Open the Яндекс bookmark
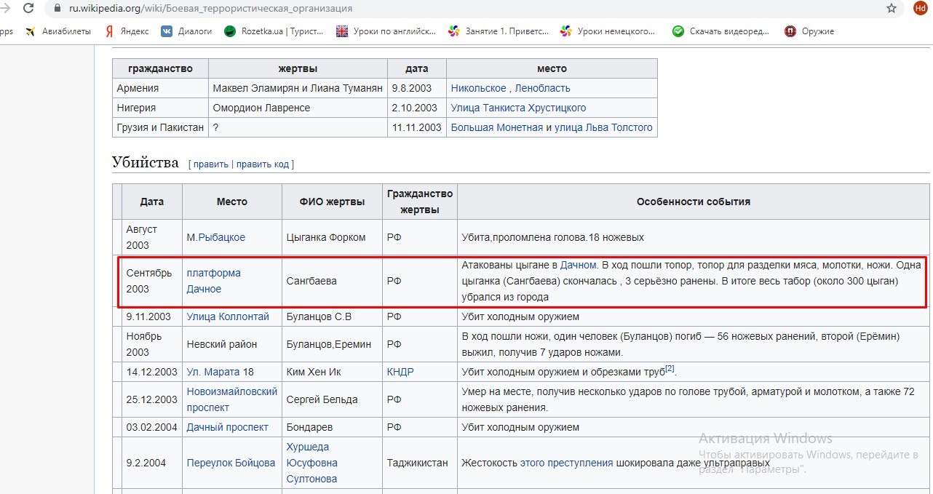Image resolution: width=933 pixels, height=494 pixels. (x=127, y=31)
